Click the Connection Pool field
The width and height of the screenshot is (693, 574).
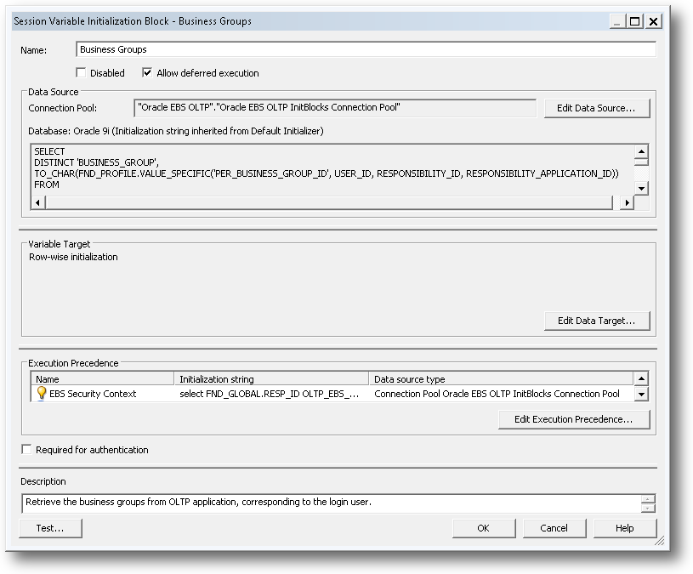pos(335,108)
